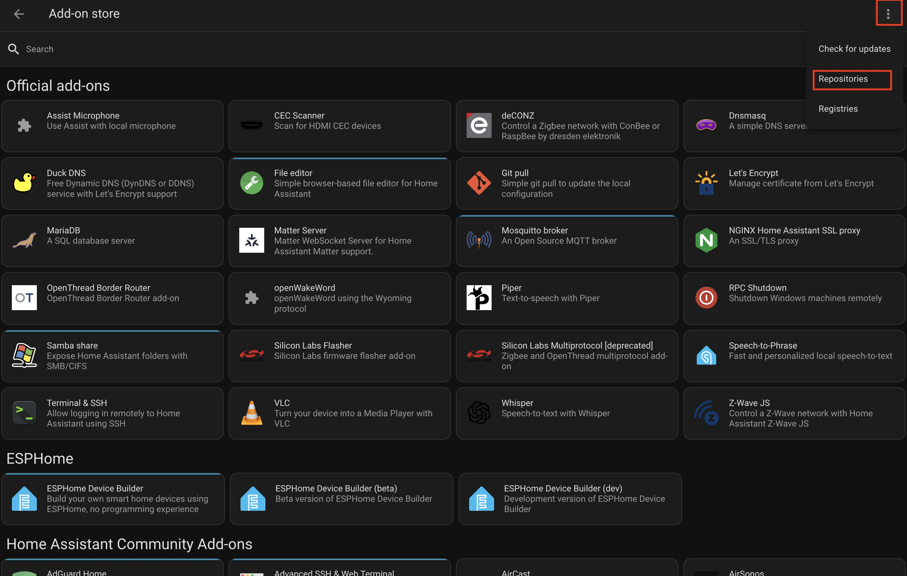Open Repositories from the menu

point(843,79)
